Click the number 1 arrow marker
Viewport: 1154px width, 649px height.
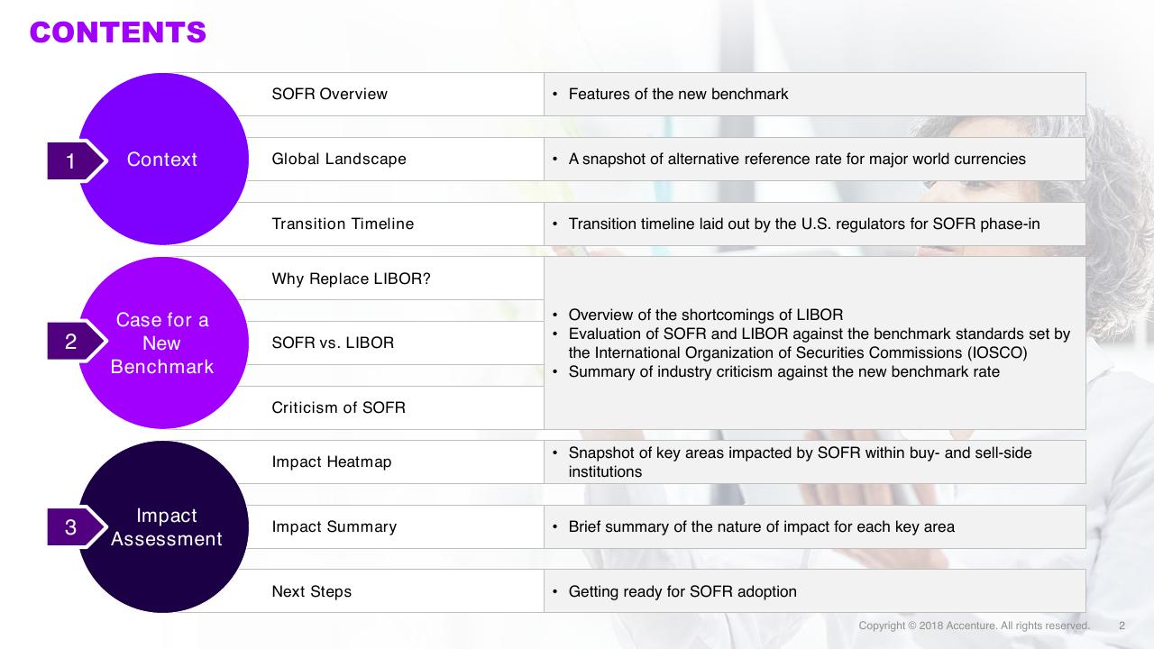point(78,160)
